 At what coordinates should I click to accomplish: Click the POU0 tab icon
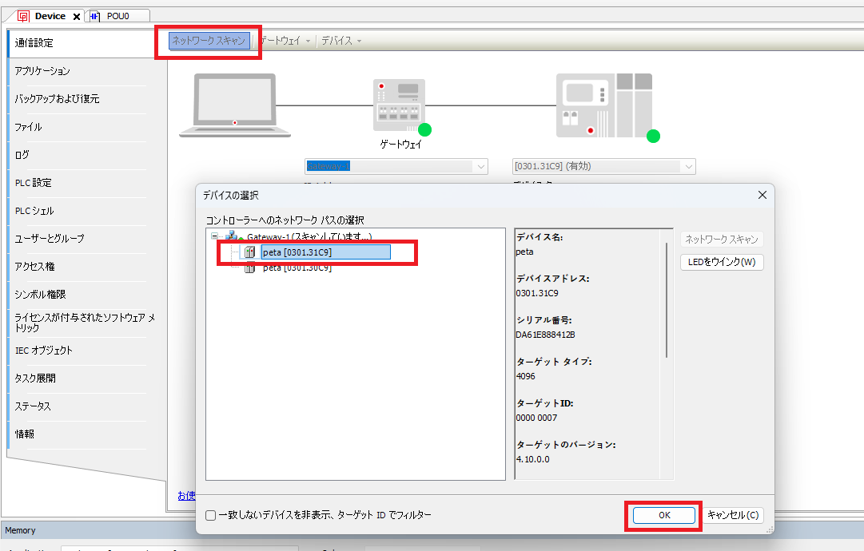pos(95,16)
